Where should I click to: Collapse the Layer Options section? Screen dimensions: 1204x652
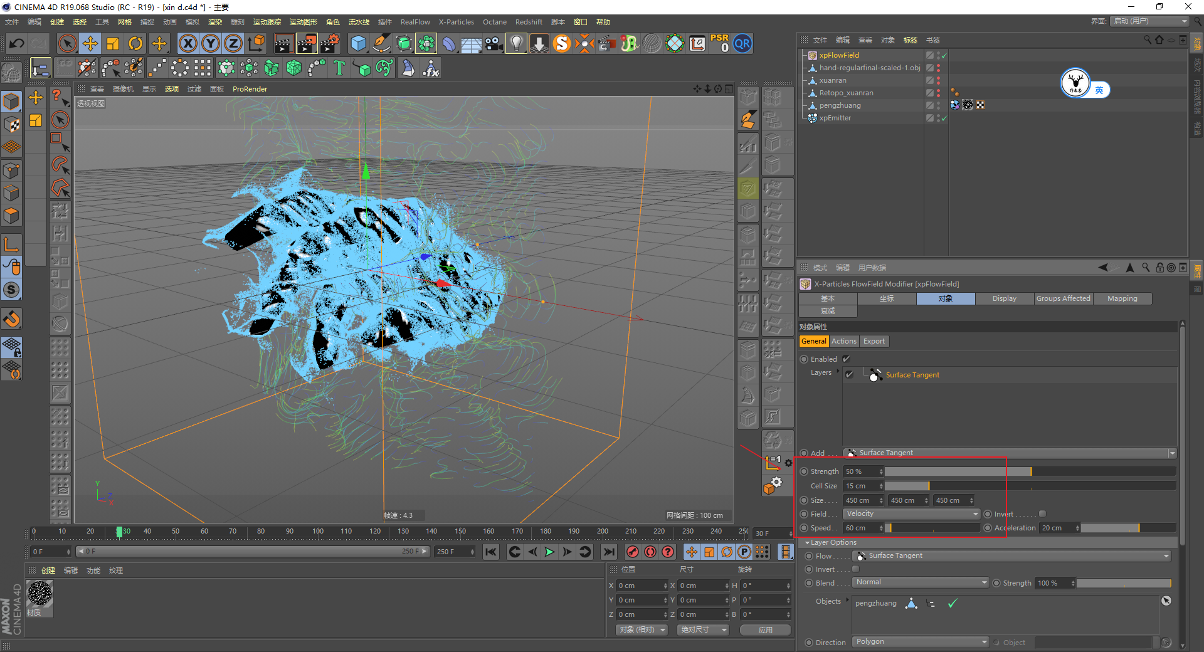pos(808,543)
